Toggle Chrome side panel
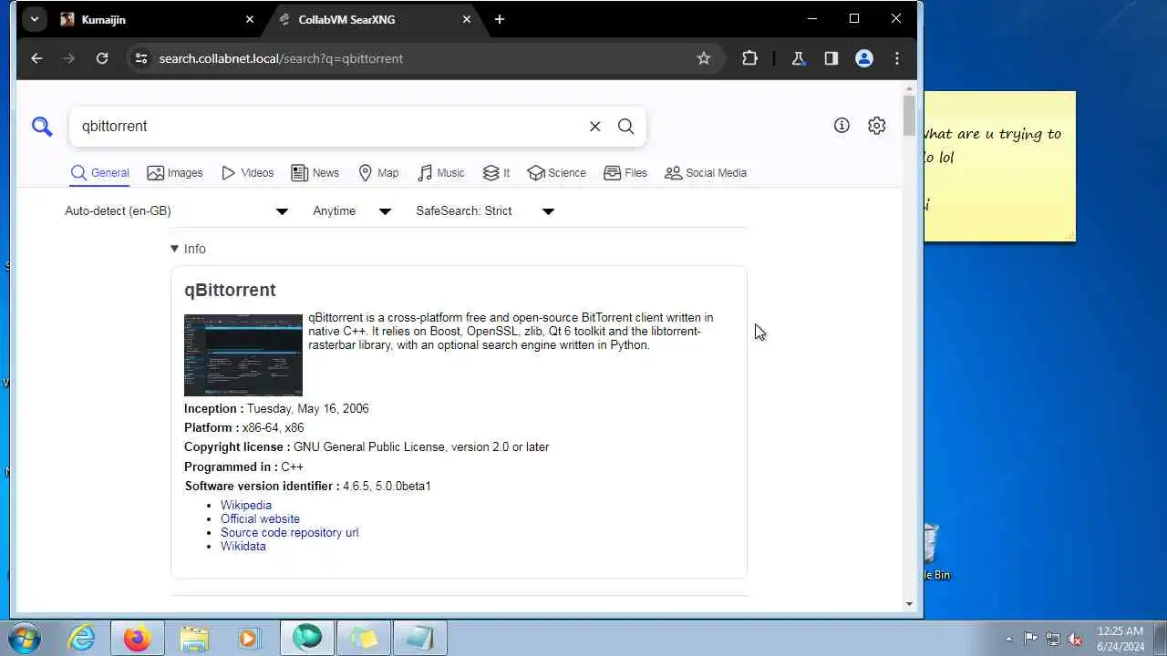 831,58
